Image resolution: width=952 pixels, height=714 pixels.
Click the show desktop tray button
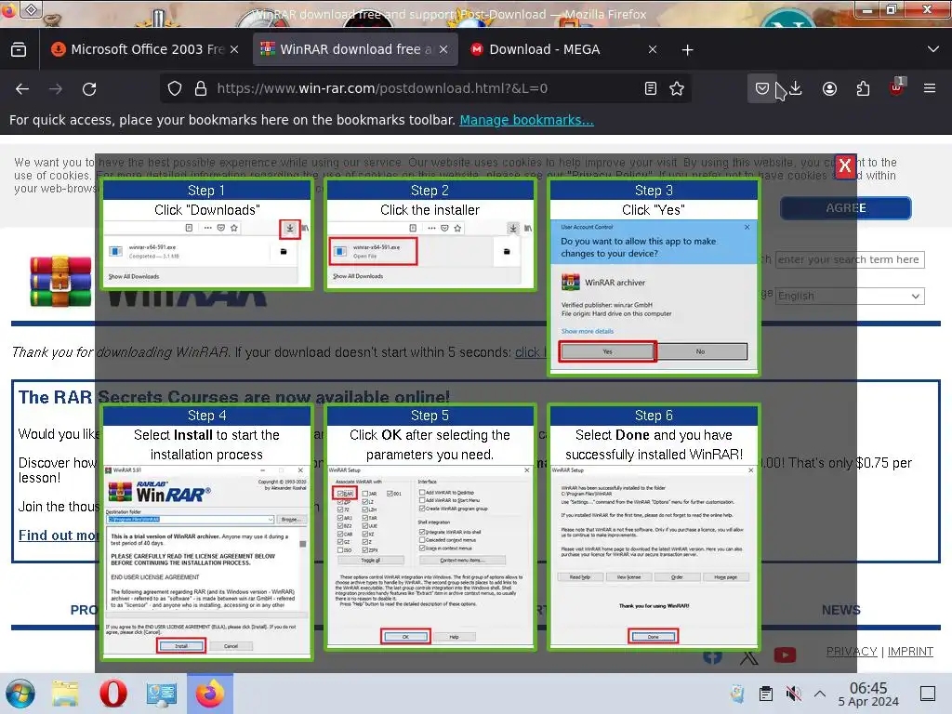pos(928,694)
